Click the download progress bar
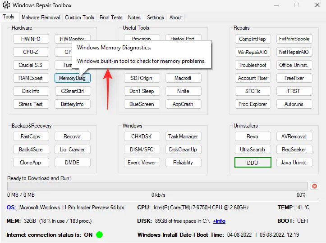This screenshot has height=243, width=326. (157, 186)
